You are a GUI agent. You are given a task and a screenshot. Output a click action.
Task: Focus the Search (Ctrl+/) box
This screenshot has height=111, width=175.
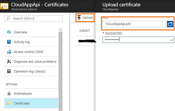(34, 18)
